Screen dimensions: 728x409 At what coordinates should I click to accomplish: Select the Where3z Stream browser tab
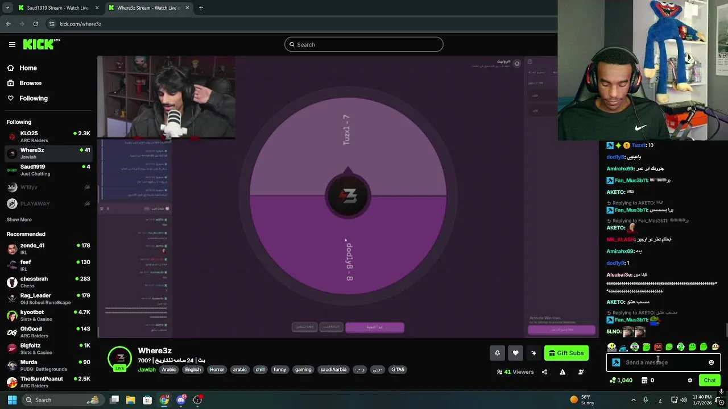coord(148,8)
